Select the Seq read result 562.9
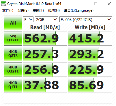116x106 pixels. 45,38
